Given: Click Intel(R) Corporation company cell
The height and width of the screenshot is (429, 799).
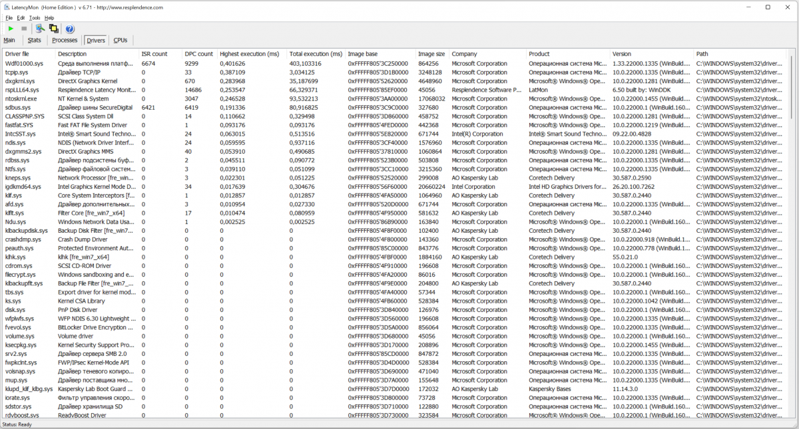Looking at the screenshot, I should [x=477, y=134].
